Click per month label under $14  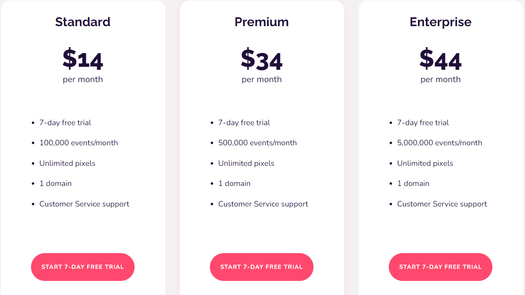83,79
